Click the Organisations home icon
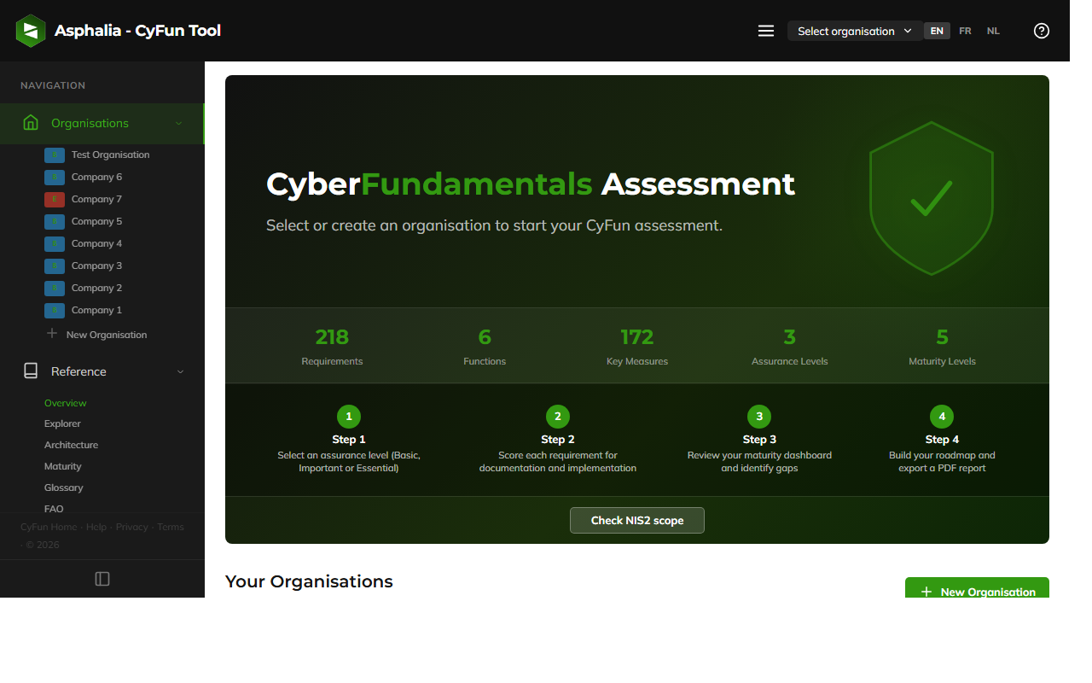Screen dimensions: 1092x683 (31, 123)
